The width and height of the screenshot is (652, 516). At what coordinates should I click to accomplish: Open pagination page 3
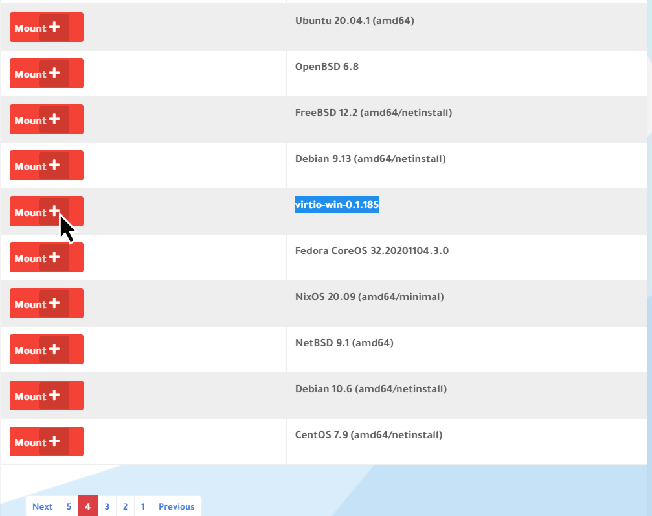107,506
